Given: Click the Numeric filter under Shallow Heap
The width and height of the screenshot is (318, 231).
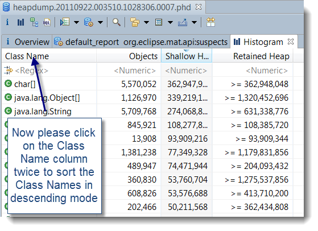Looking at the screenshot, I should point(186,71).
